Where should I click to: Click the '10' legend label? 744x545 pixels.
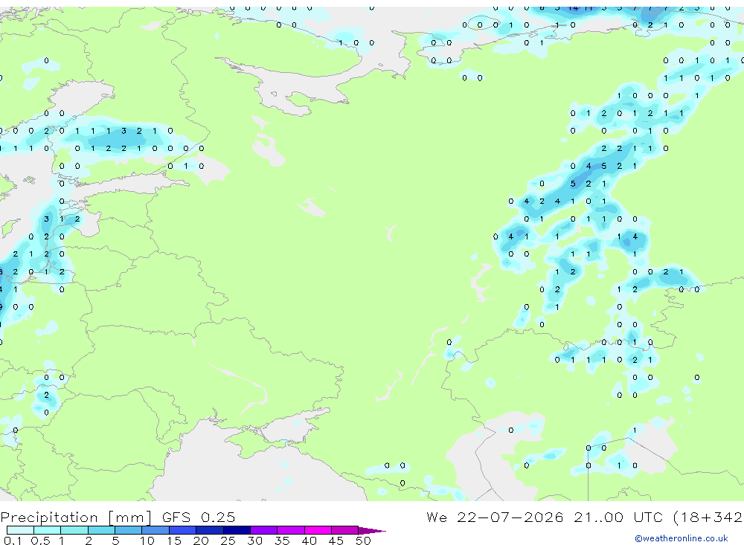[147, 541]
